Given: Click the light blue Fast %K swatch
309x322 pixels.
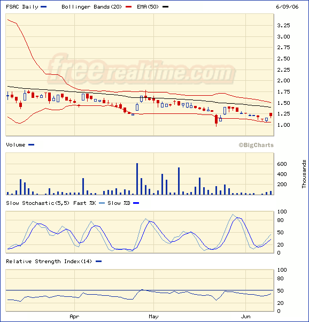Looking at the screenshot, I should (102, 203).
